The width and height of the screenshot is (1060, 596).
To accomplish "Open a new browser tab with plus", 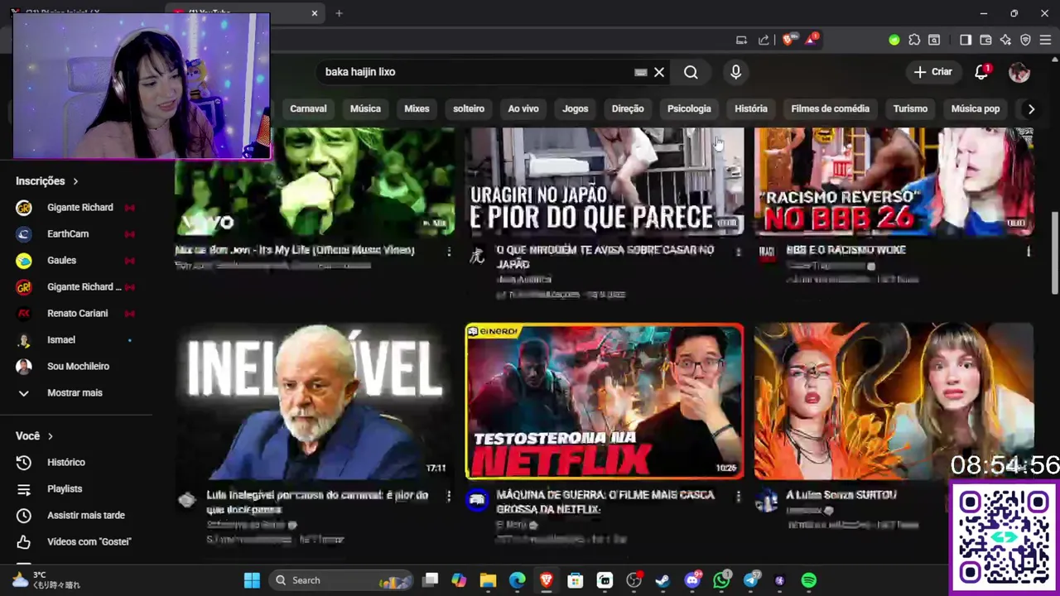I will click(339, 13).
